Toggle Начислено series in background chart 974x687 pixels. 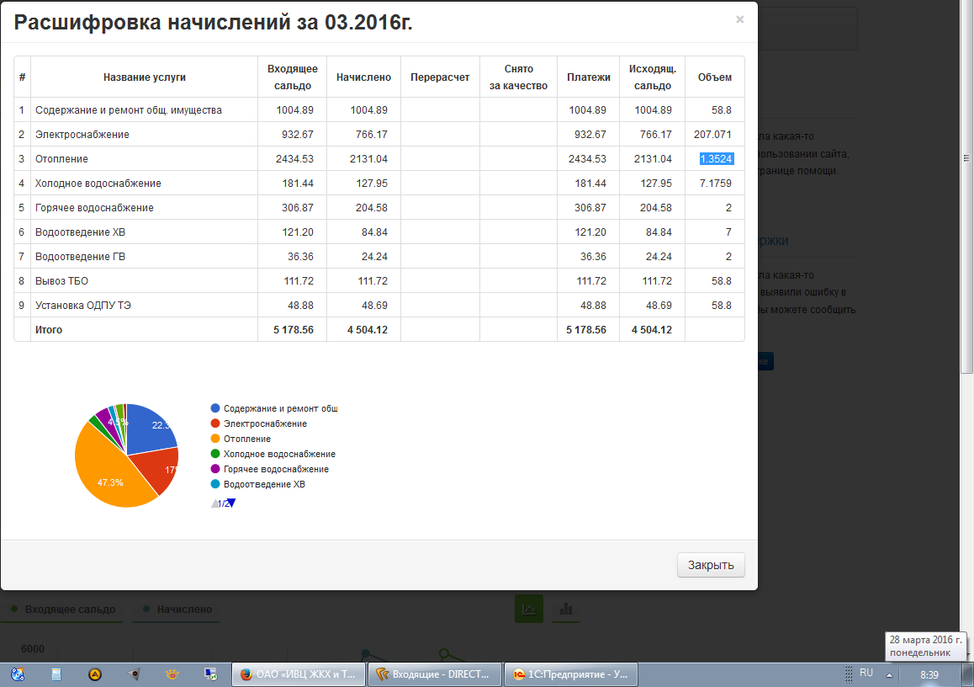click(177, 610)
